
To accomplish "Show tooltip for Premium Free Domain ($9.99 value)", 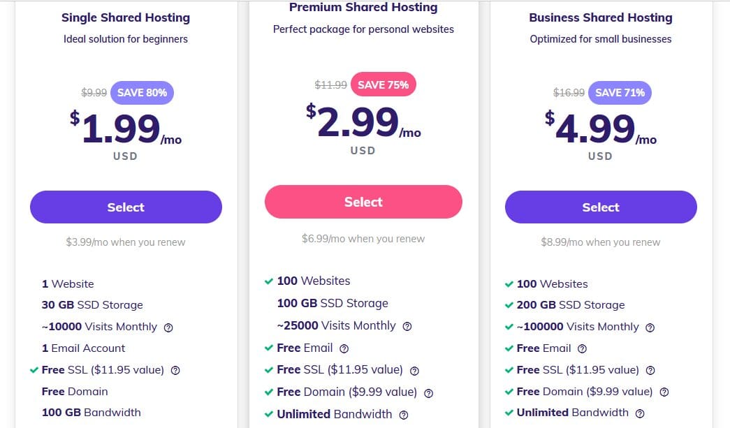I will (429, 393).
